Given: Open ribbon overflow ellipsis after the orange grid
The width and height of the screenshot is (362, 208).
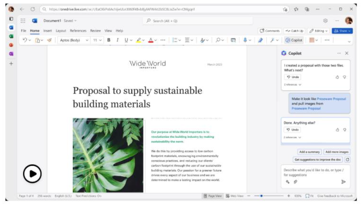Looking at the screenshot, I should click(327, 40).
